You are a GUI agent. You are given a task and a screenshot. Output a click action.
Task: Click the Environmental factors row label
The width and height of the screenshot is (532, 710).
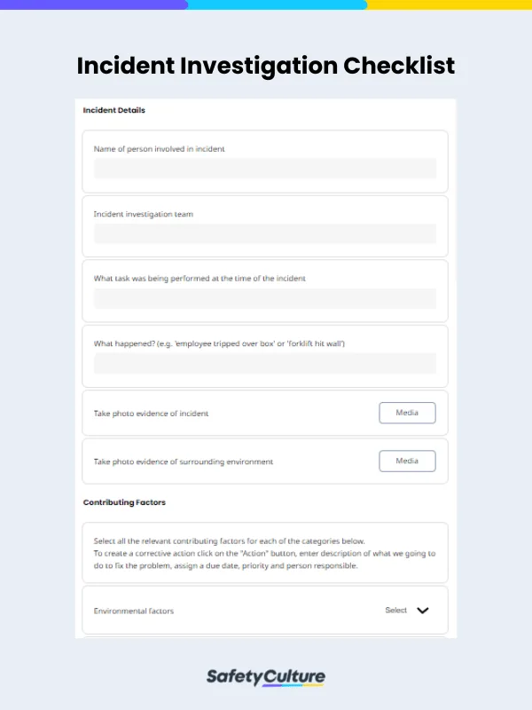click(x=134, y=611)
